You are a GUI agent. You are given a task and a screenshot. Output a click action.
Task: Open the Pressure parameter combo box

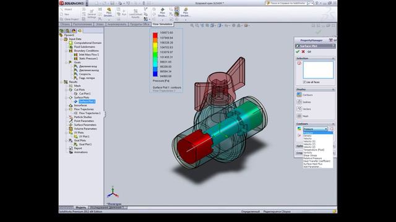pos(315,129)
